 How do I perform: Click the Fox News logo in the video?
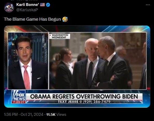18,97
